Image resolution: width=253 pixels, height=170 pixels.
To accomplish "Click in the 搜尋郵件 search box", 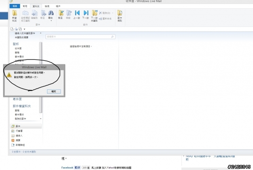I will [80, 37].
